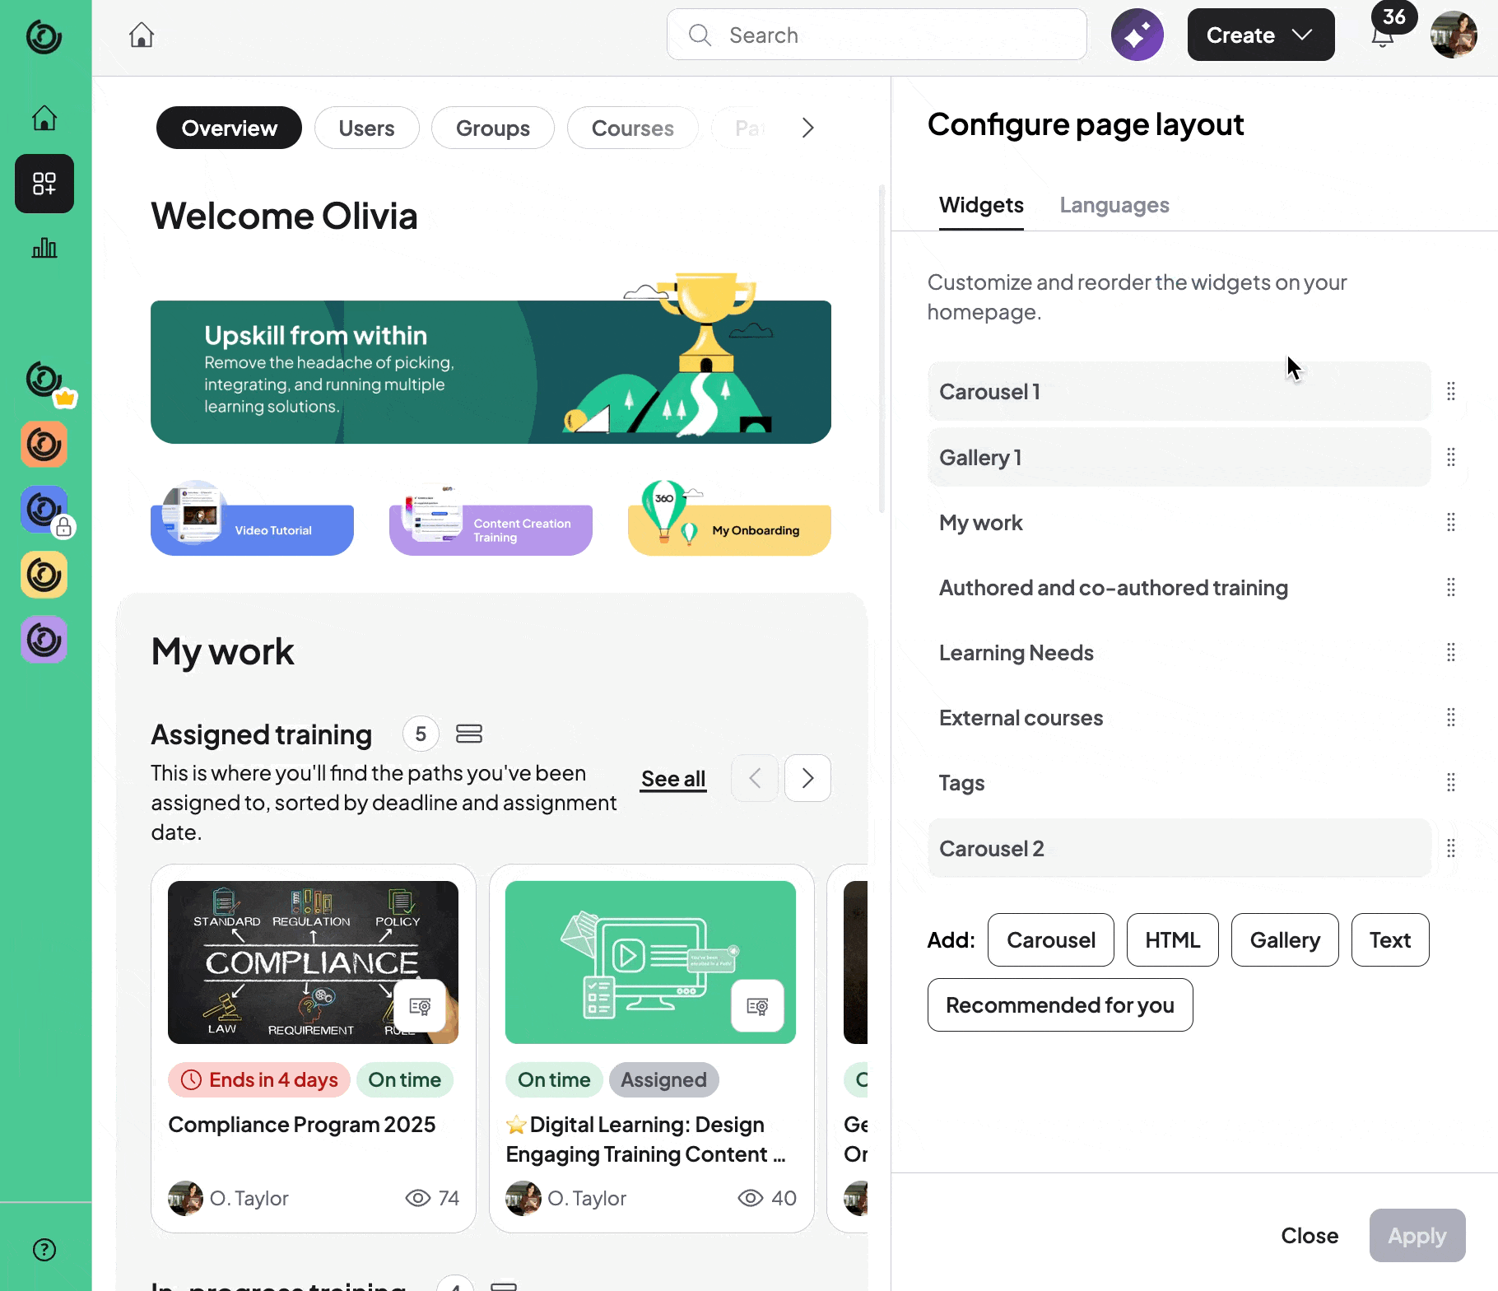Grab the Carousel 1 drag handle
The width and height of the screenshot is (1498, 1291).
click(1451, 392)
